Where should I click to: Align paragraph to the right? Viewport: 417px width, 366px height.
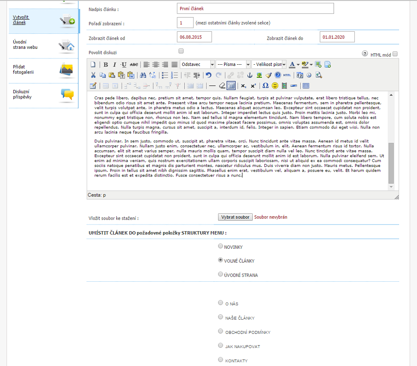tap(165, 64)
